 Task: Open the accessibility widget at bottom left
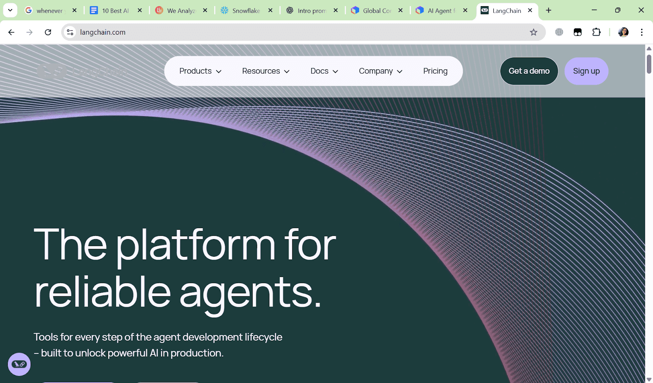[x=19, y=364]
